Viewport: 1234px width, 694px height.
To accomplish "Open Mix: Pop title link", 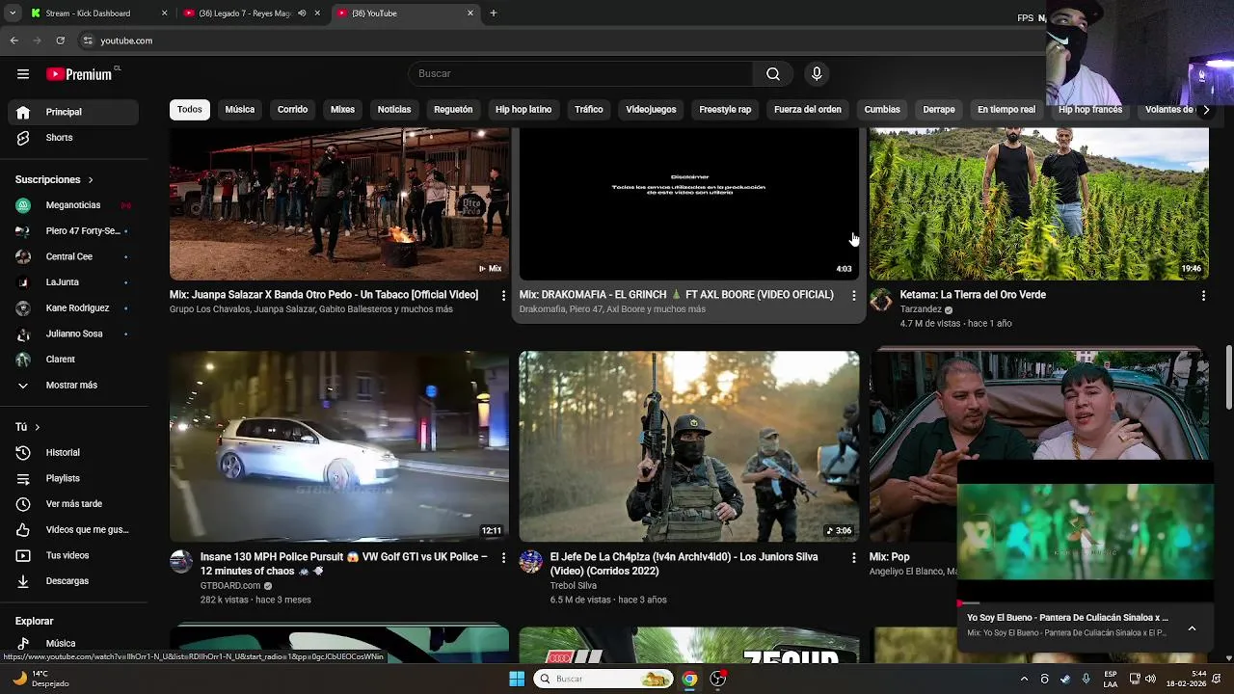I will [x=889, y=557].
